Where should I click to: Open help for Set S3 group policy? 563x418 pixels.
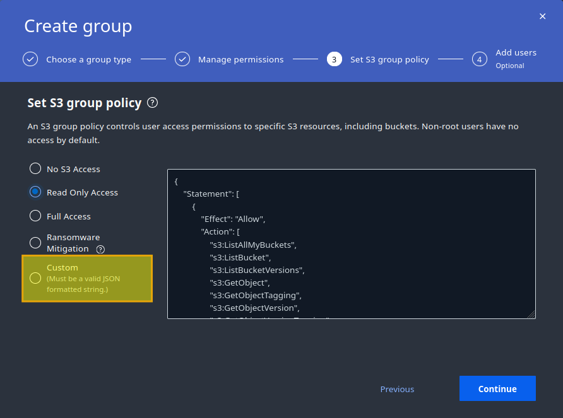152,103
